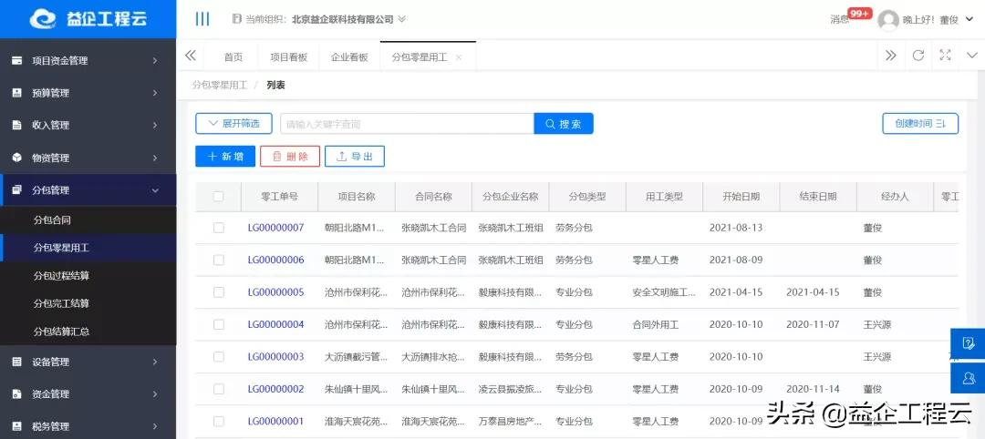Viewport: 985px width, 439px height.
Task: Click the 设备管理 sidebar icon
Action: (x=17, y=362)
